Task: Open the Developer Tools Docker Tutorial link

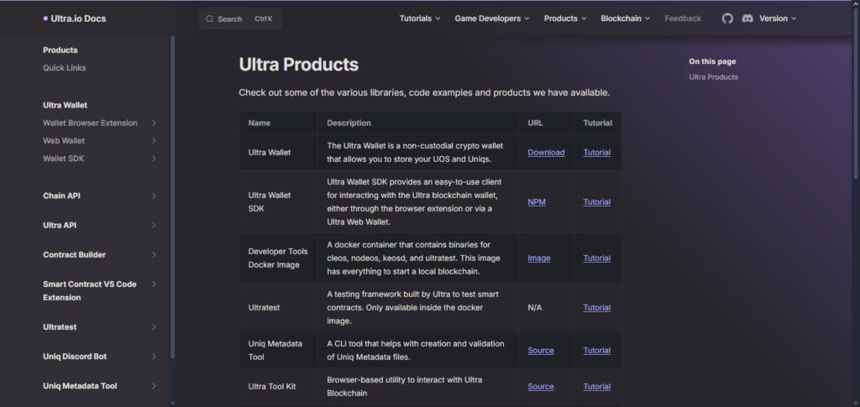Action: tap(597, 258)
